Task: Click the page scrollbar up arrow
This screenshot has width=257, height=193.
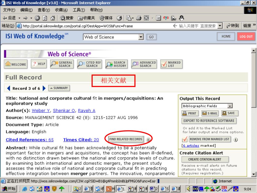Action: [253, 51]
